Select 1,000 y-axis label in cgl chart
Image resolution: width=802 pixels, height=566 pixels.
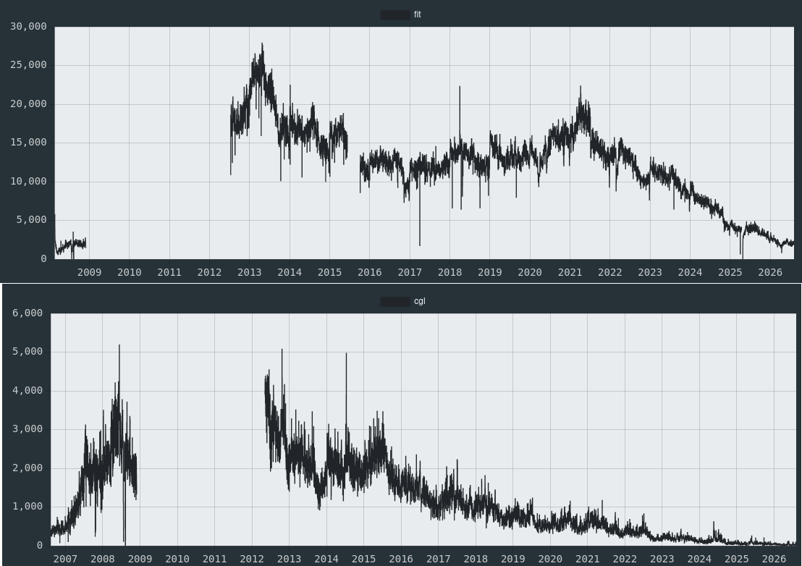(28, 507)
